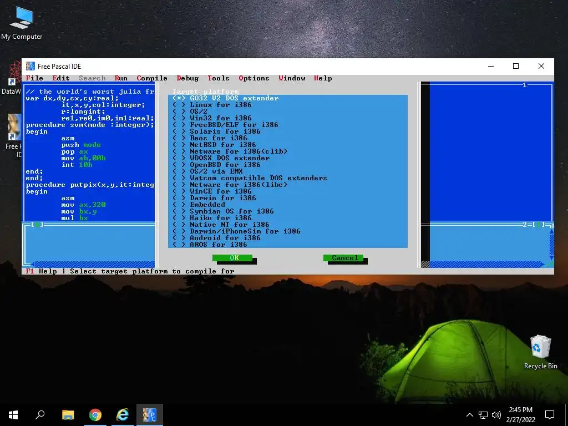Click the 'procedure svm(mode :integer);' code line
The width and height of the screenshot is (568, 426).
click(90, 125)
